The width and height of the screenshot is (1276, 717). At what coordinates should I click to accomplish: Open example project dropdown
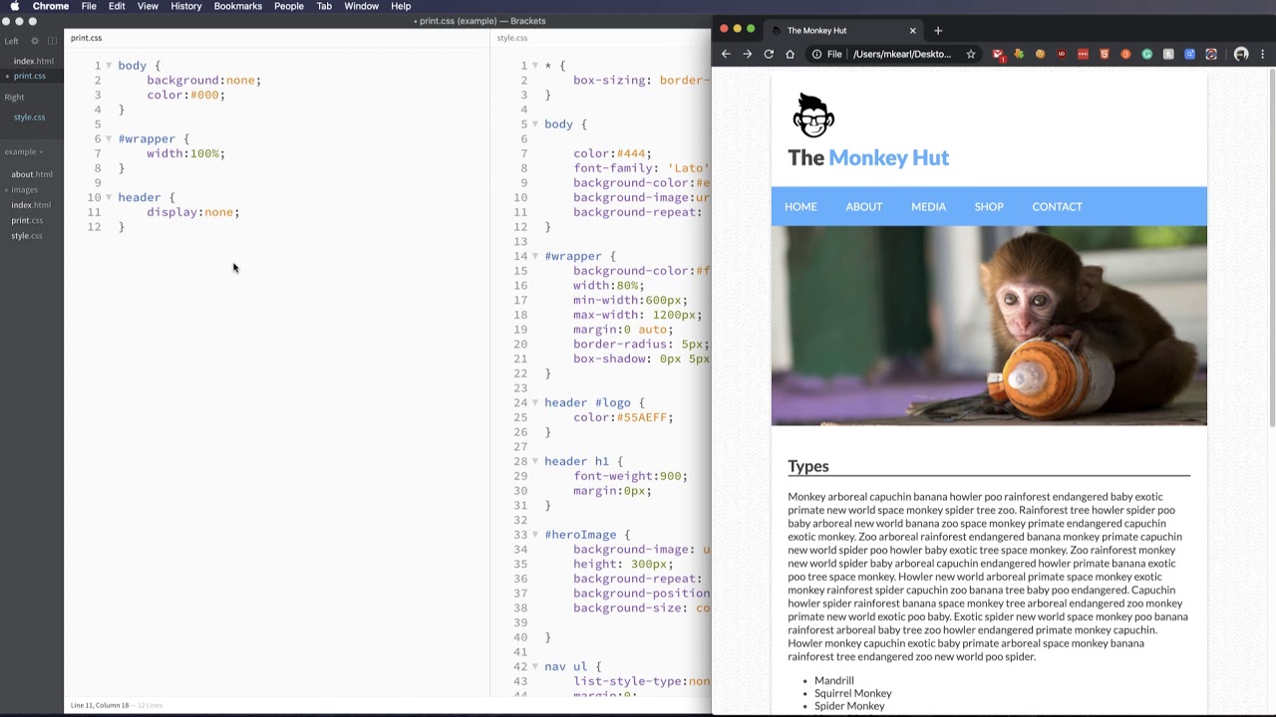(24, 151)
